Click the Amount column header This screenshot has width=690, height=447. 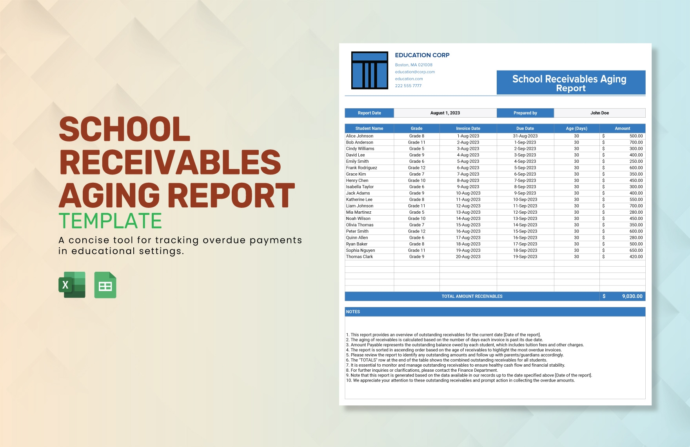click(x=623, y=128)
